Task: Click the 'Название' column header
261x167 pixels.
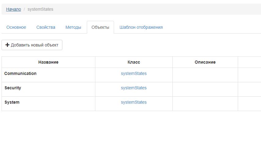Action: [x=48, y=62]
